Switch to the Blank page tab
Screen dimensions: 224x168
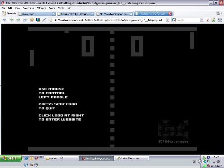pos(37,14)
